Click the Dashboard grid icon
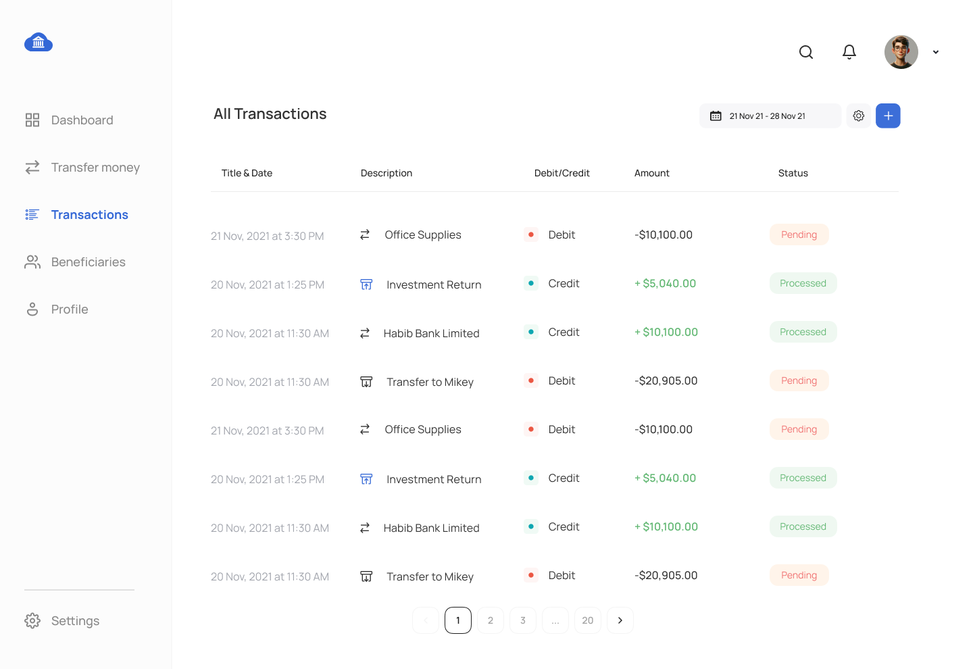Viewport: 973px width, 669px height. coord(32,120)
